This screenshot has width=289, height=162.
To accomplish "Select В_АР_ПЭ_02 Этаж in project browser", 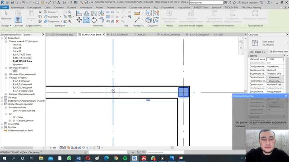I will (22, 54).
